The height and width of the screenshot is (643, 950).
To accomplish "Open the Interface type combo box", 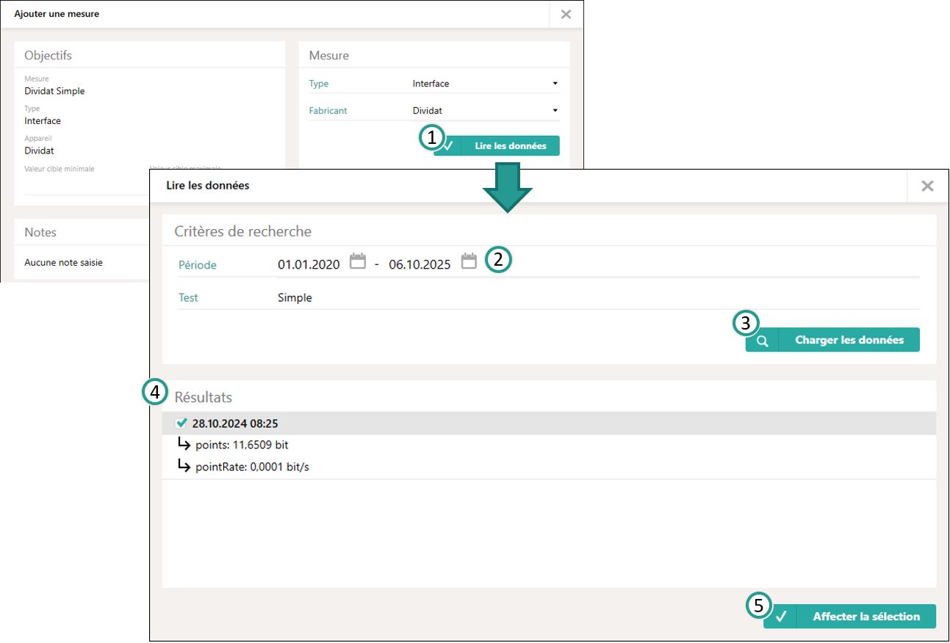I will 481,84.
